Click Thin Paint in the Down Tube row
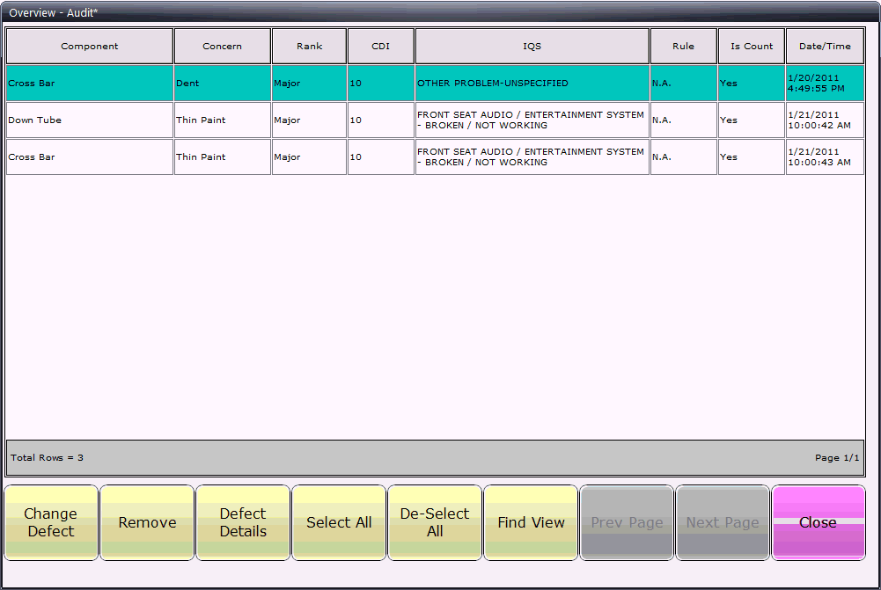 (223, 120)
